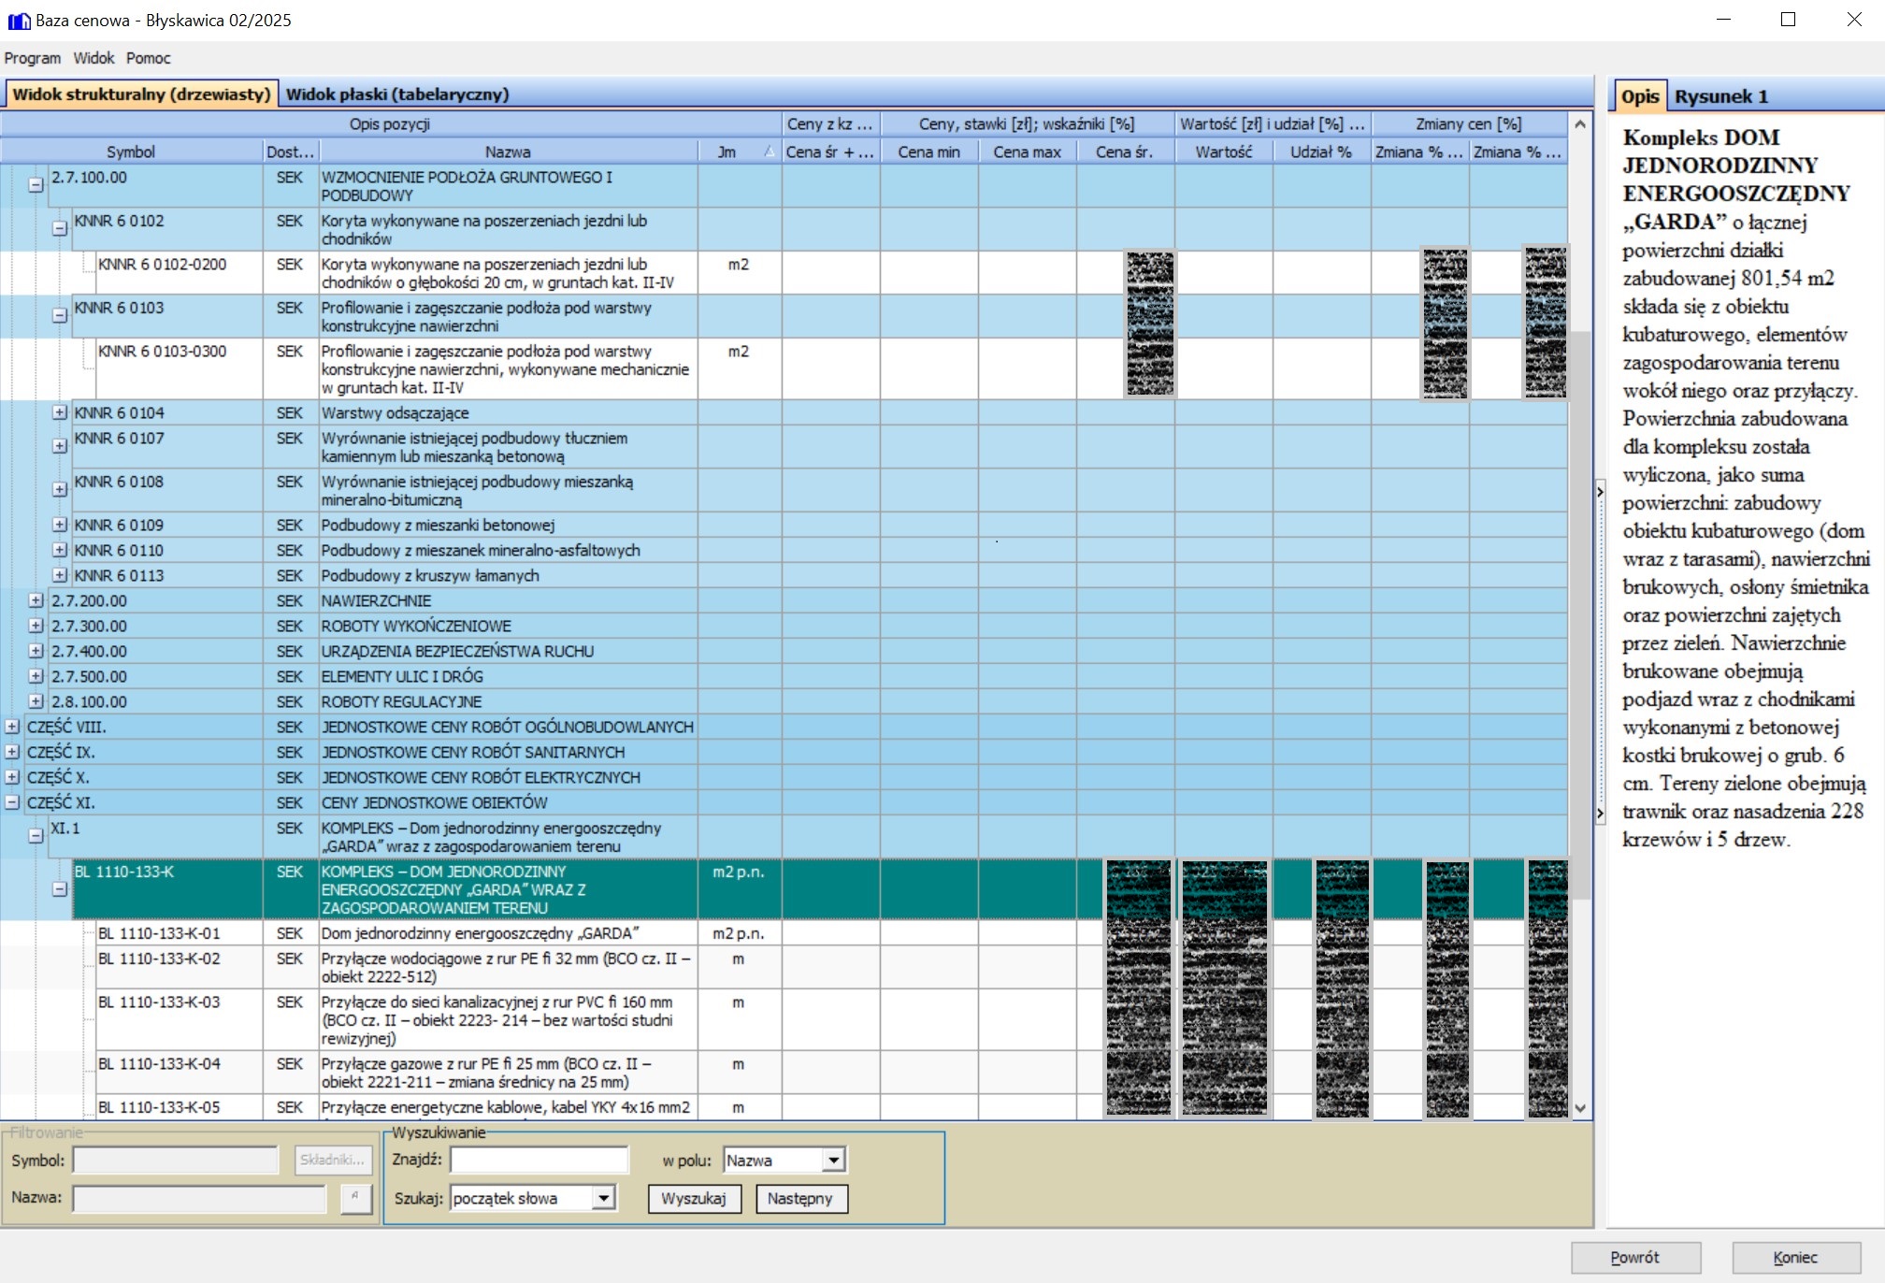Open the Szukaj 'początek słowa' dropdown
Screen dimensions: 1885x1283
click(x=604, y=1198)
